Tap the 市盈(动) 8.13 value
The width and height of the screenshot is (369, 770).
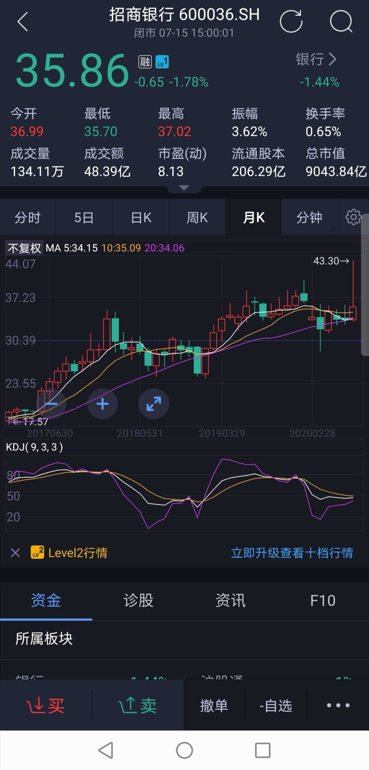(171, 171)
